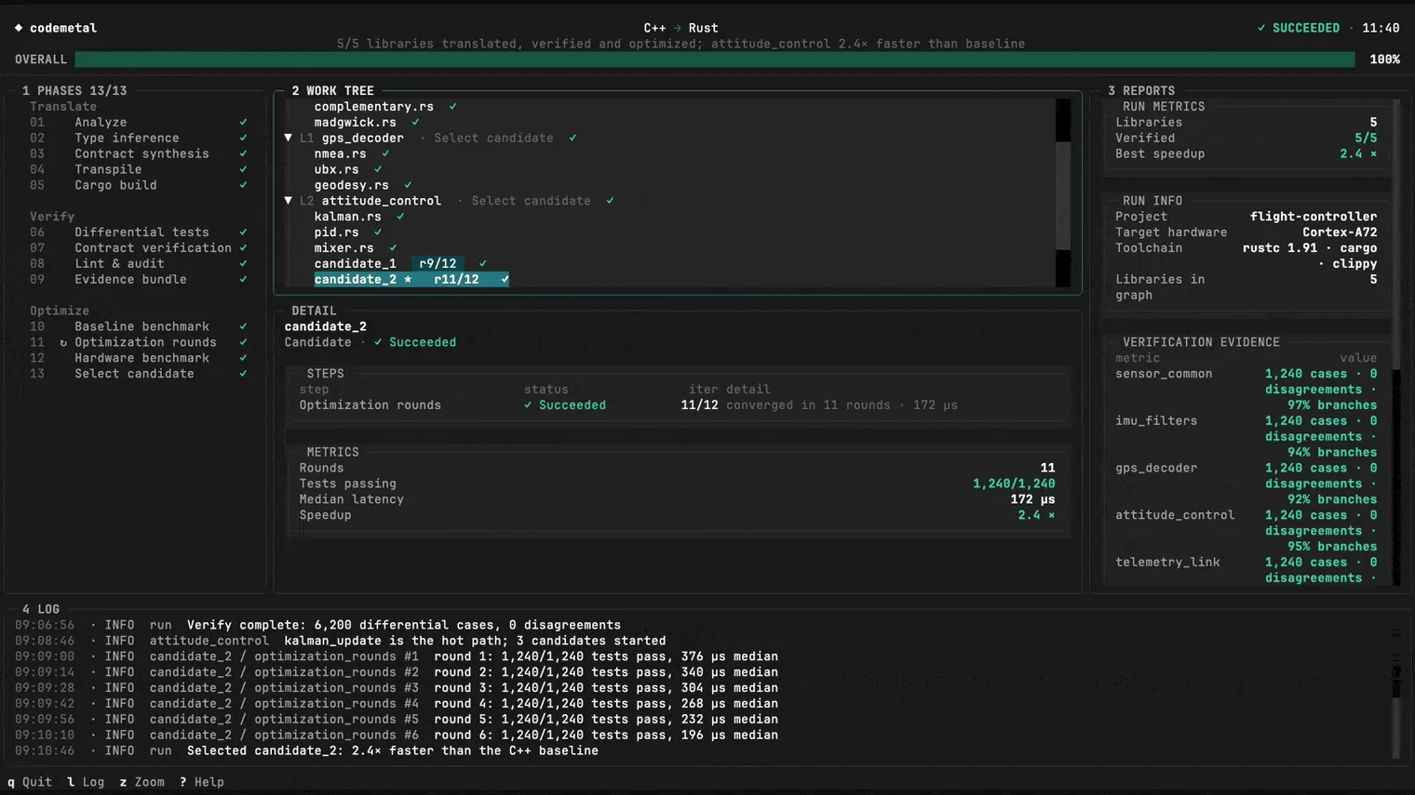Select the PHASES panel tab
The height and width of the screenshot is (795, 1415).
74,90
